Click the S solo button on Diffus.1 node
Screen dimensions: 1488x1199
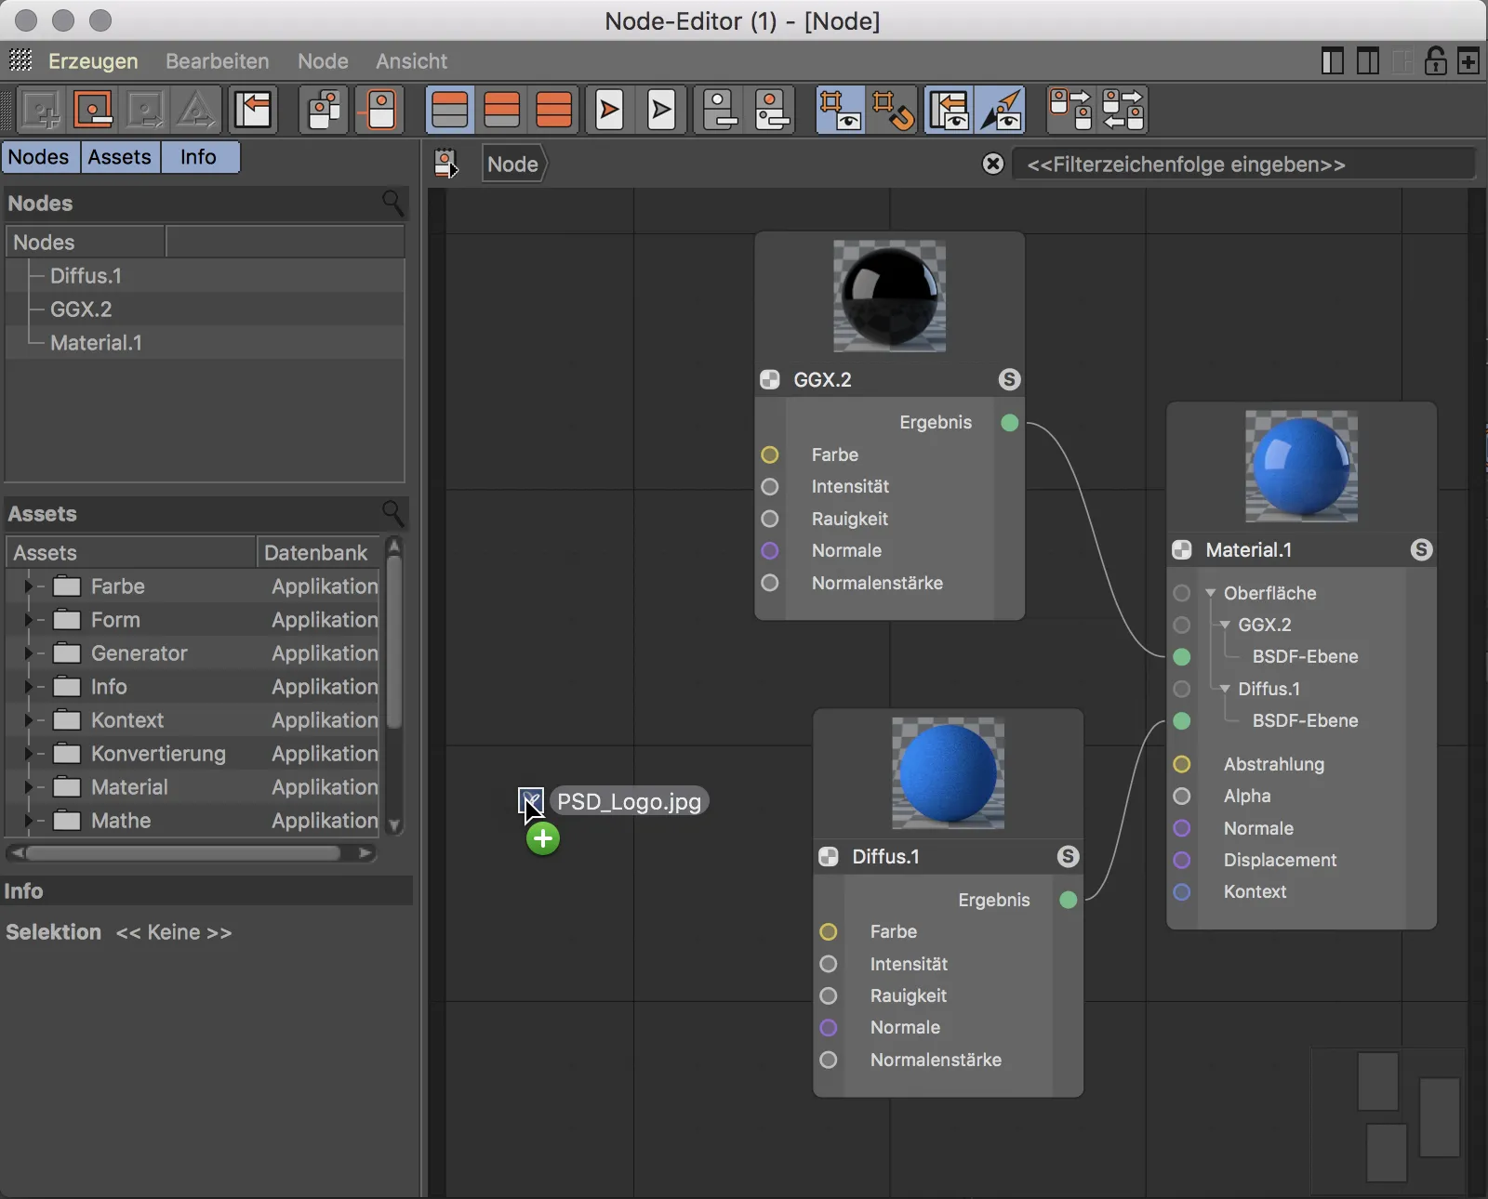pyautogui.click(x=1068, y=856)
